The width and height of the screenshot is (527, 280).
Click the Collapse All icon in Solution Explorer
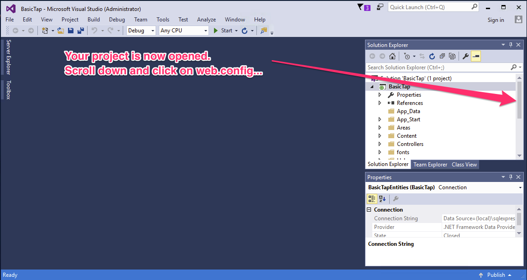(442, 56)
